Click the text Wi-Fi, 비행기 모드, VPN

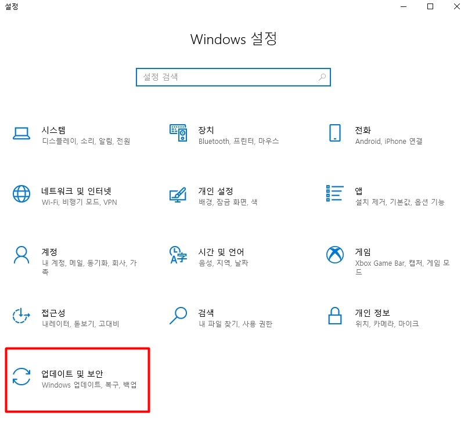click(80, 203)
